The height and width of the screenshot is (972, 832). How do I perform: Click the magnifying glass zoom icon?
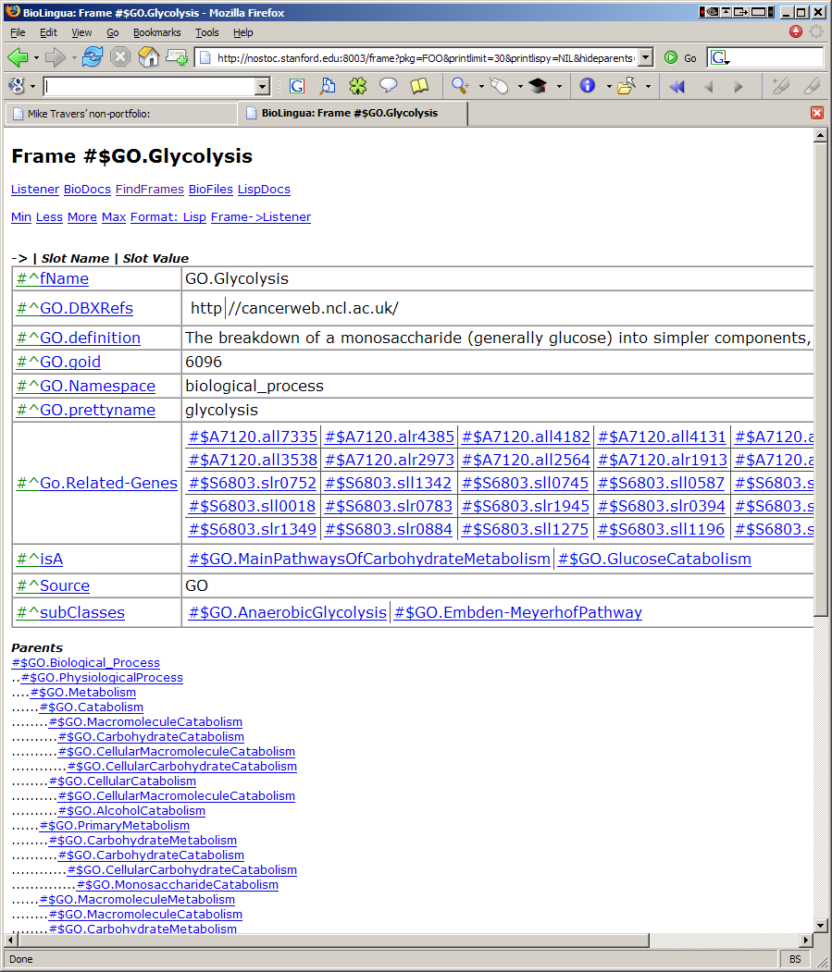(x=460, y=85)
